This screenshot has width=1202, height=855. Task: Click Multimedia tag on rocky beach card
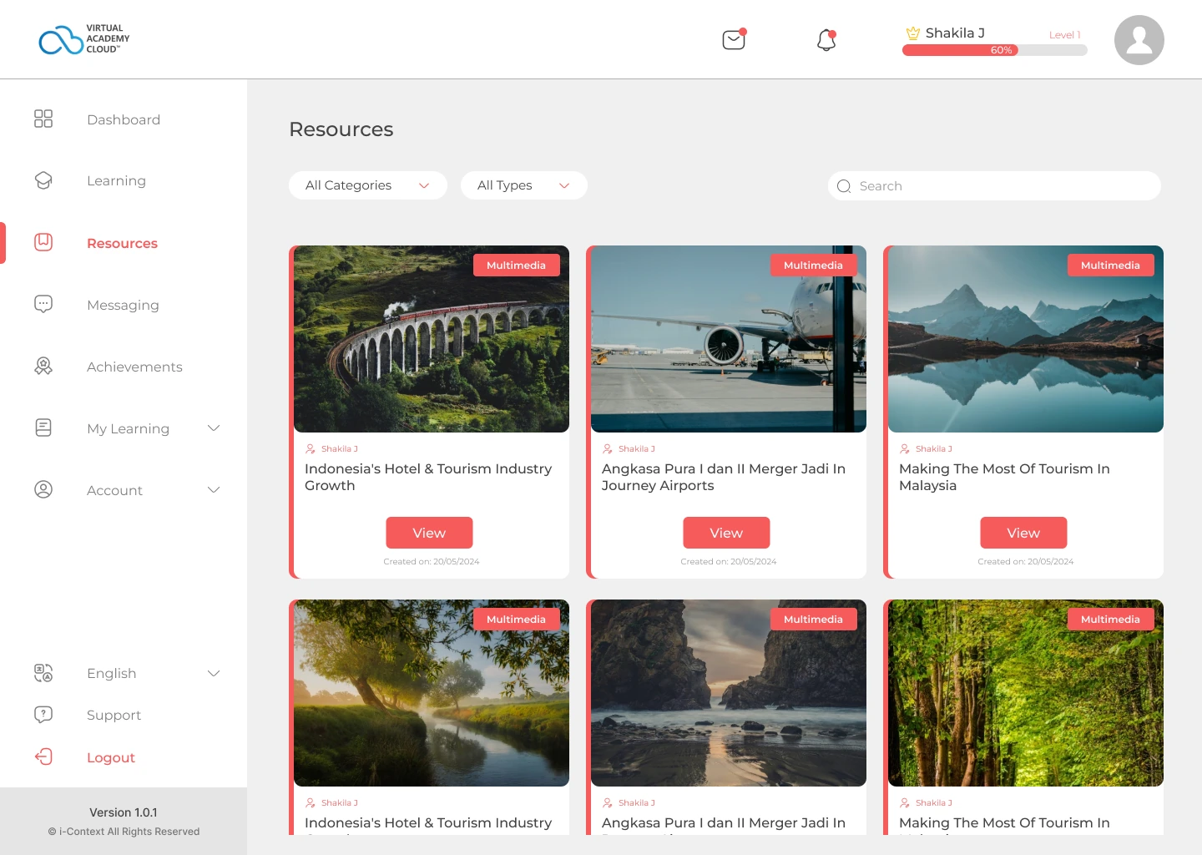tap(814, 620)
